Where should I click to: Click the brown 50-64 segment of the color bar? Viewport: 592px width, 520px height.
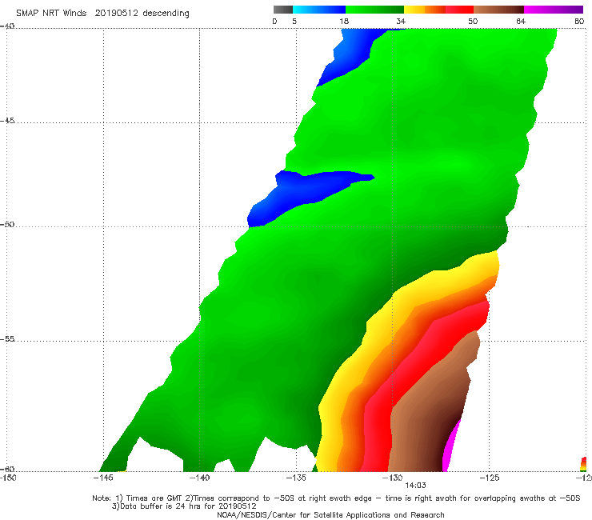coord(498,10)
